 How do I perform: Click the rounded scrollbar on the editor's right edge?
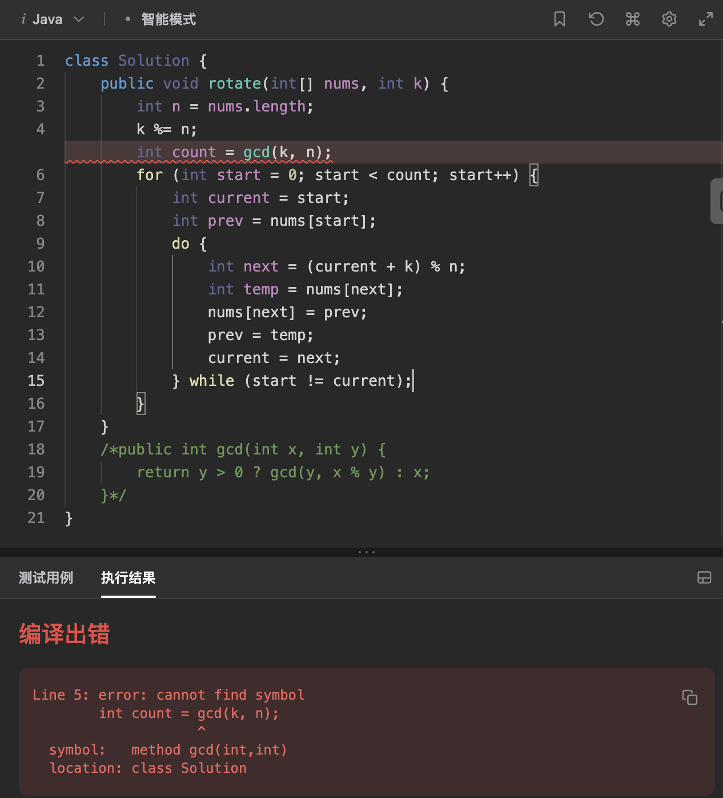718,201
